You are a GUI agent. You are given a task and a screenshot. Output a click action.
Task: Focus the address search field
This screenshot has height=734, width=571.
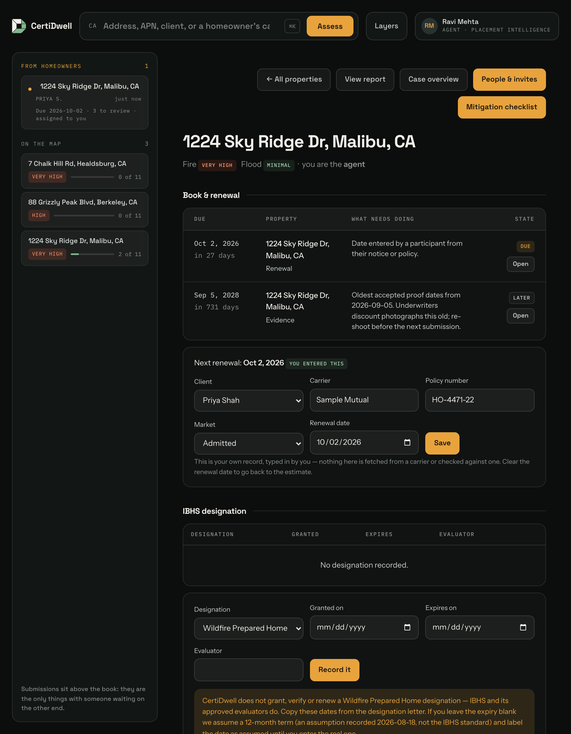[x=187, y=26]
